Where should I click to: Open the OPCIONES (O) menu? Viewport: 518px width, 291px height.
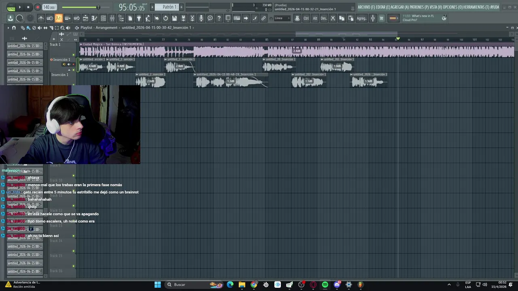[x=453, y=7]
